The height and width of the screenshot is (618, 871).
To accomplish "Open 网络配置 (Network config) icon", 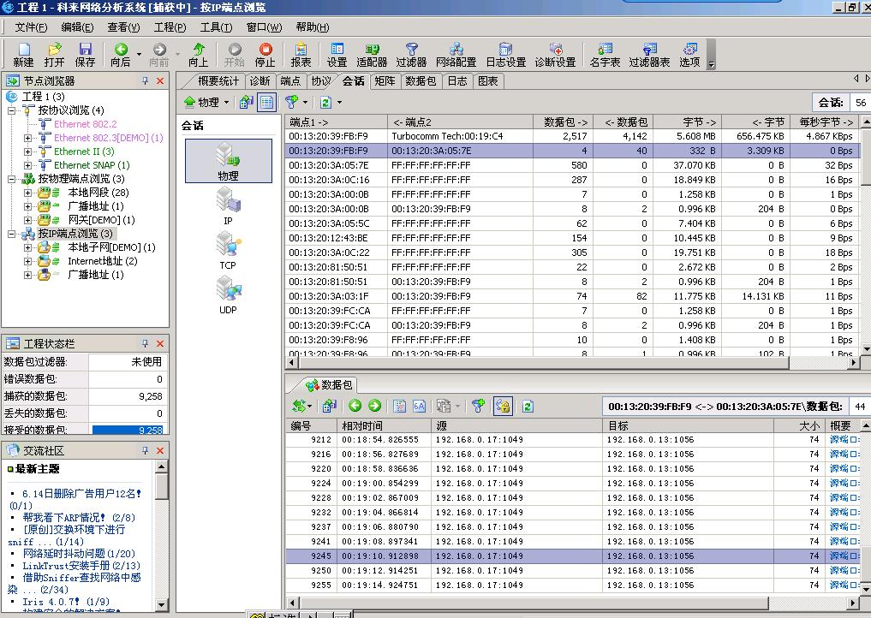I will (x=456, y=55).
